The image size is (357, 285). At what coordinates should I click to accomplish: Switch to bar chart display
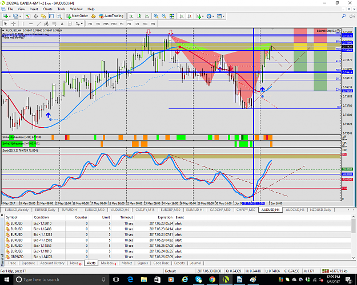pyautogui.click(x=131, y=16)
